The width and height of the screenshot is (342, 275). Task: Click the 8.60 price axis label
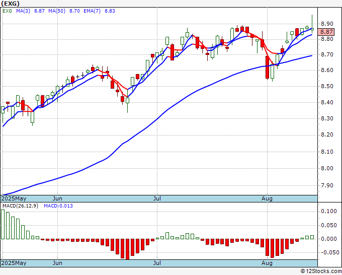coord(327,70)
